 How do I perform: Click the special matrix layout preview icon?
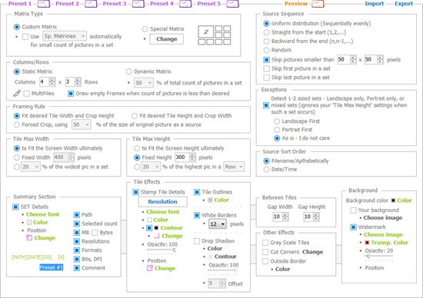pyautogui.click(x=215, y=35)
